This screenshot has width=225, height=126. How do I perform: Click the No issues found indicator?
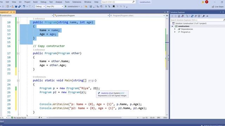coord(19,118)
